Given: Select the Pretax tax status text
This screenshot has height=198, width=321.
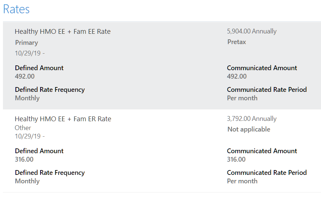Looking at the screenshot, I should (237, 42).
